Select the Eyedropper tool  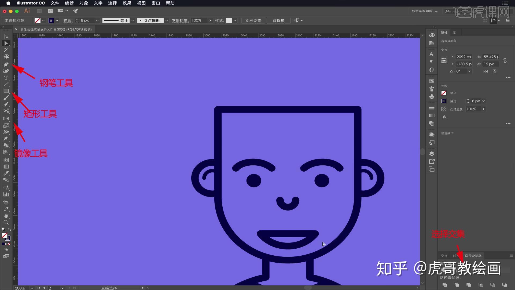(x=6, y=173)
